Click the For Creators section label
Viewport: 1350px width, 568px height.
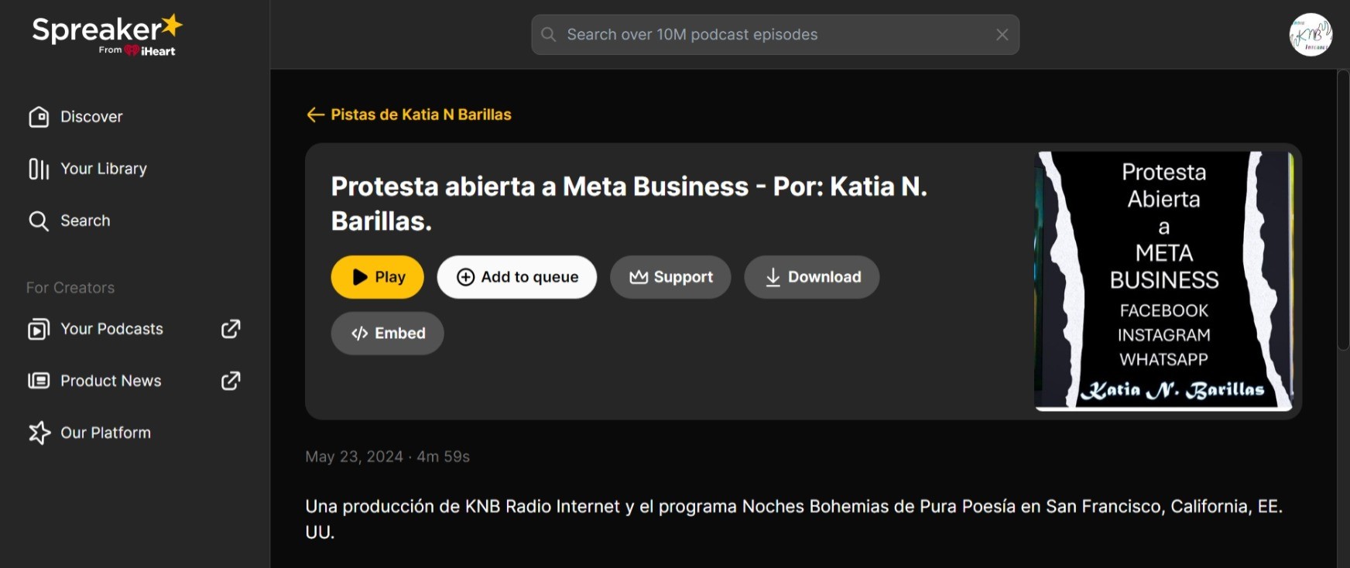[70, 288]
